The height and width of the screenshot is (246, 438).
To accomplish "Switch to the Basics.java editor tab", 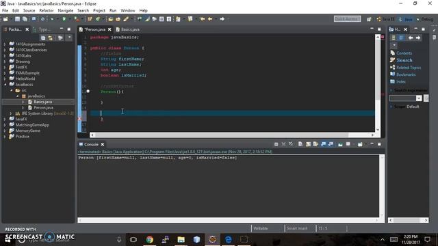I will 128,29.
